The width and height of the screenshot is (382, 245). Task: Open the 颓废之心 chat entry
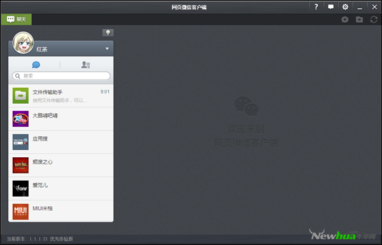[61, 165]
